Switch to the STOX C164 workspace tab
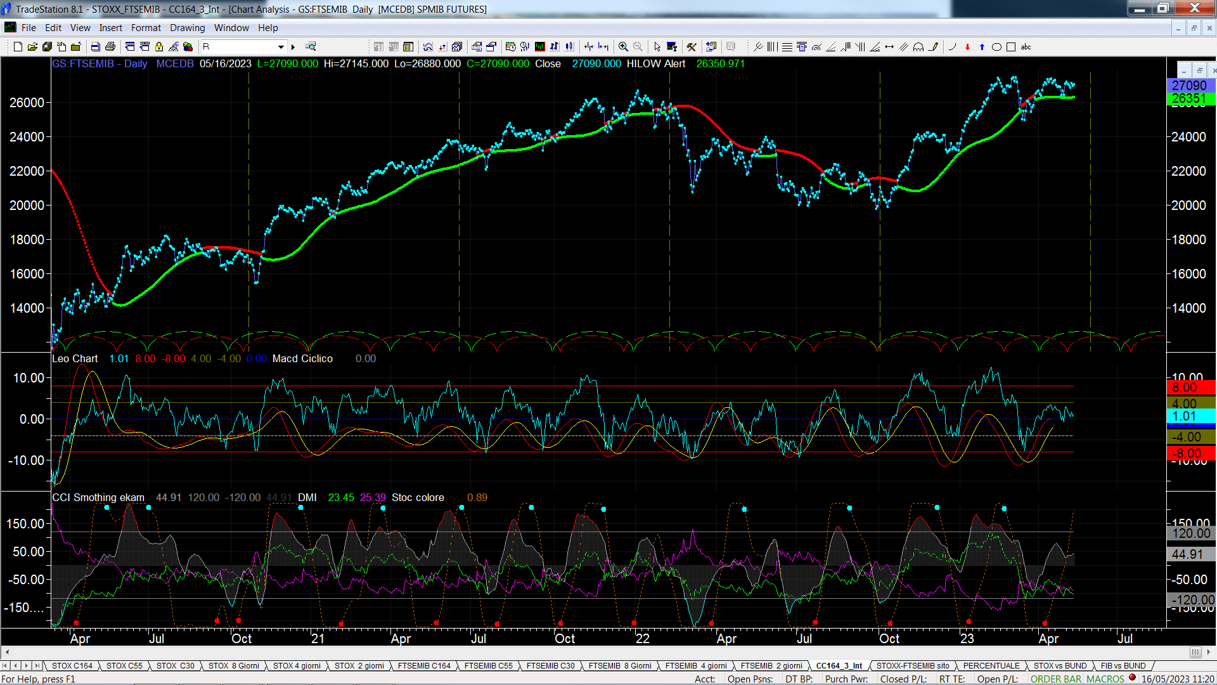Viewport: 1217px width, 685px height. coord(72,666)
